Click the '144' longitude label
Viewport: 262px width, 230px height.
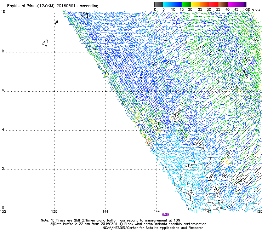tap(157, 212)
